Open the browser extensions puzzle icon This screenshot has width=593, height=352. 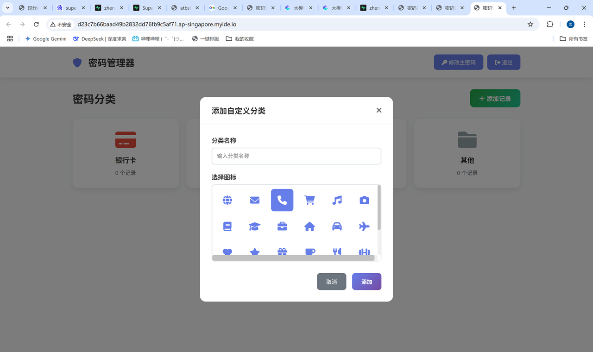click(x=550, y=24)
